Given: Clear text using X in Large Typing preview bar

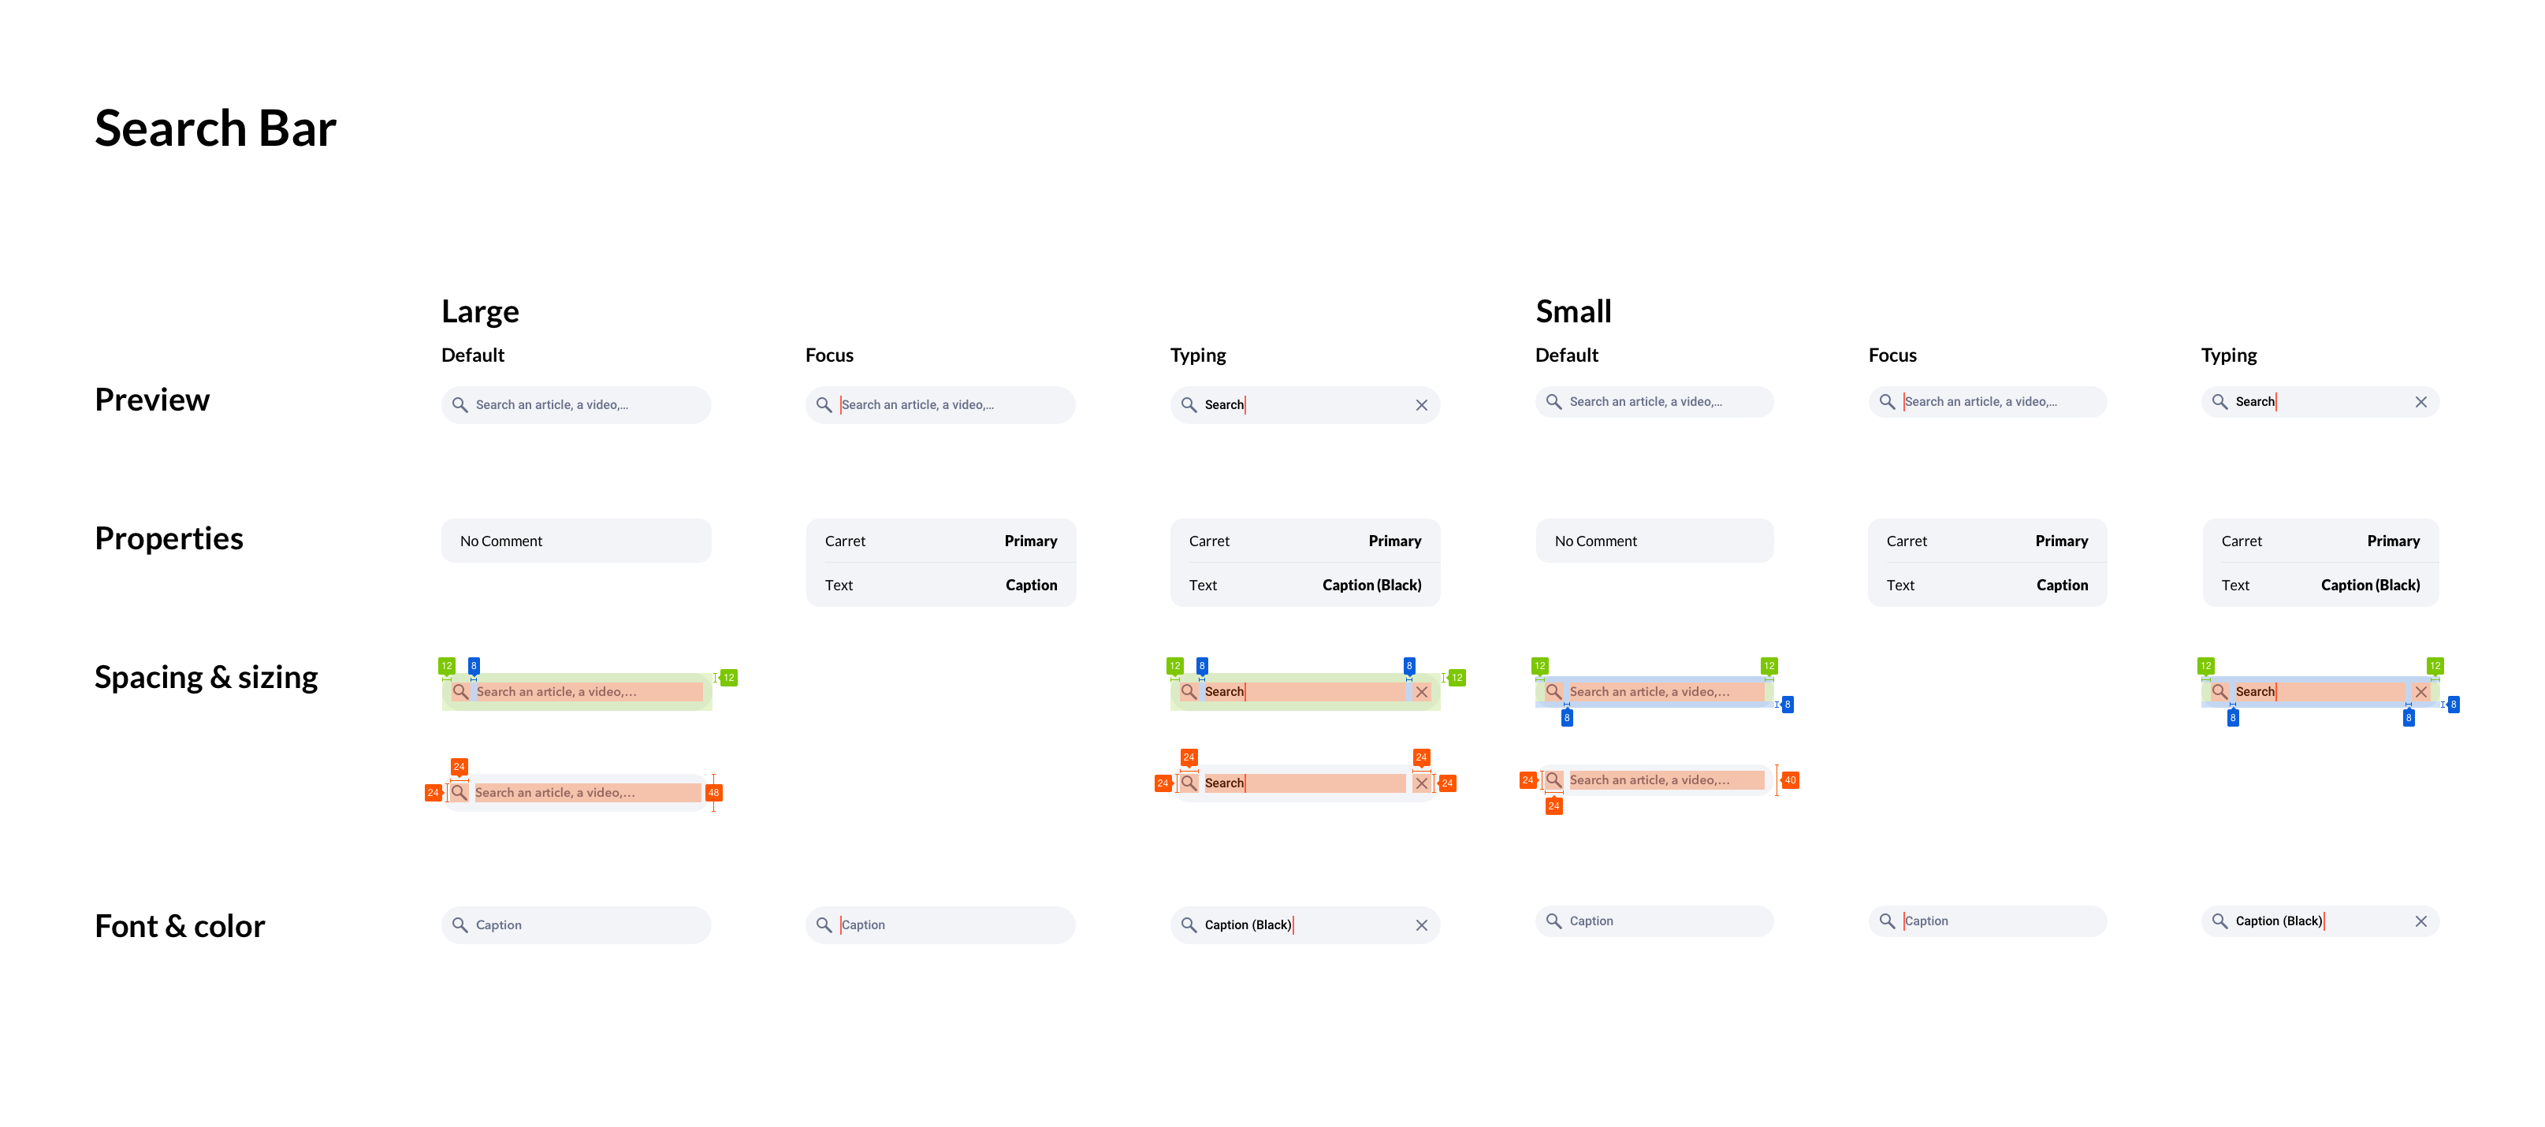Looking at the screenshot, I should pos(1421,405).
